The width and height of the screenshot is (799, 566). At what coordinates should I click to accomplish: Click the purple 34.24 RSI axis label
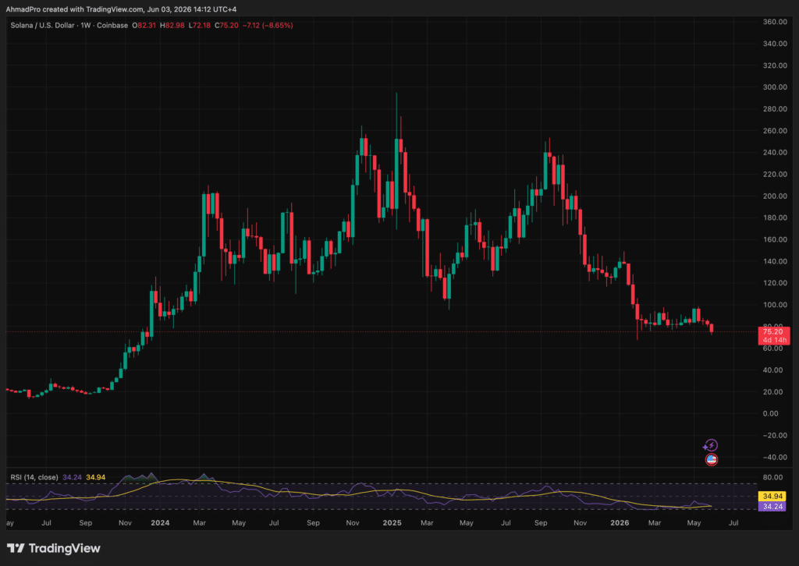772,507
